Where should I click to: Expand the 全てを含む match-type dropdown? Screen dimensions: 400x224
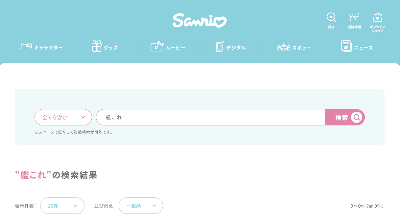pyautogui.click(x=63, y=117)
